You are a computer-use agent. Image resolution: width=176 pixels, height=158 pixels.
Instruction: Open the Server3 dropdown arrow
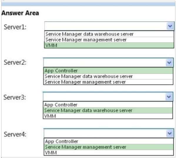[169, 97]
